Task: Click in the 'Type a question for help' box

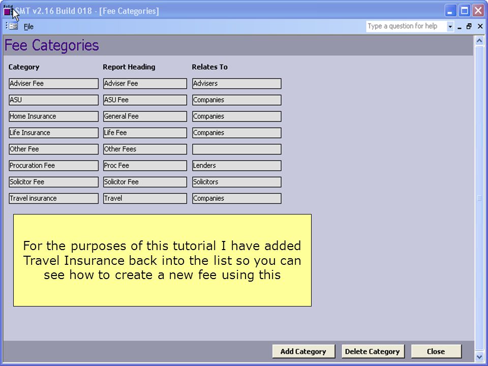Action: tap(406, 26)
